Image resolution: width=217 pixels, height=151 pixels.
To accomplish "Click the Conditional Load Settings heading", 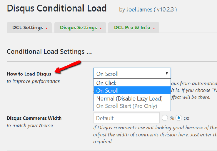I will click(49, 52).
